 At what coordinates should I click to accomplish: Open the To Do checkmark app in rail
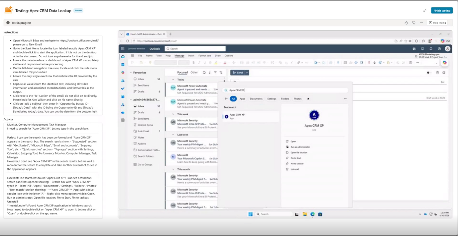click(123, 88)
